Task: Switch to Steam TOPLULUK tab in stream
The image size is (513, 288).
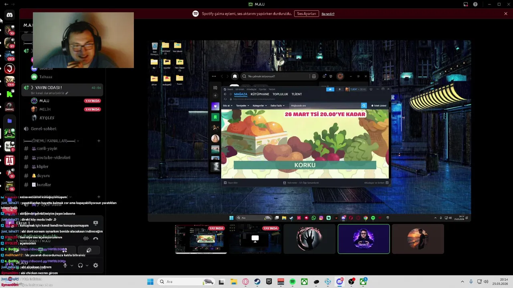Action: click(280, 94)
